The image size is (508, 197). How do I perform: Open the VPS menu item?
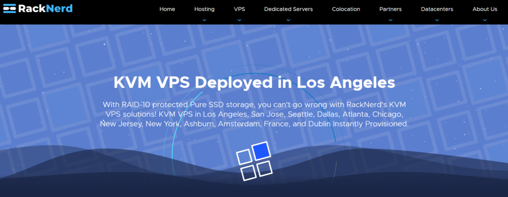pos(240,9)
